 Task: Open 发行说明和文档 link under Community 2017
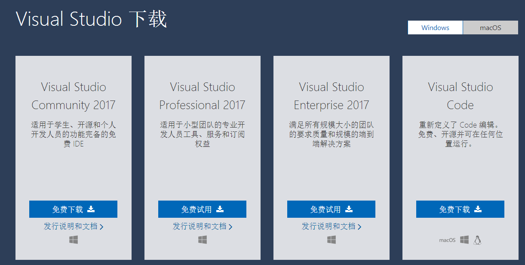pos(74,226)
